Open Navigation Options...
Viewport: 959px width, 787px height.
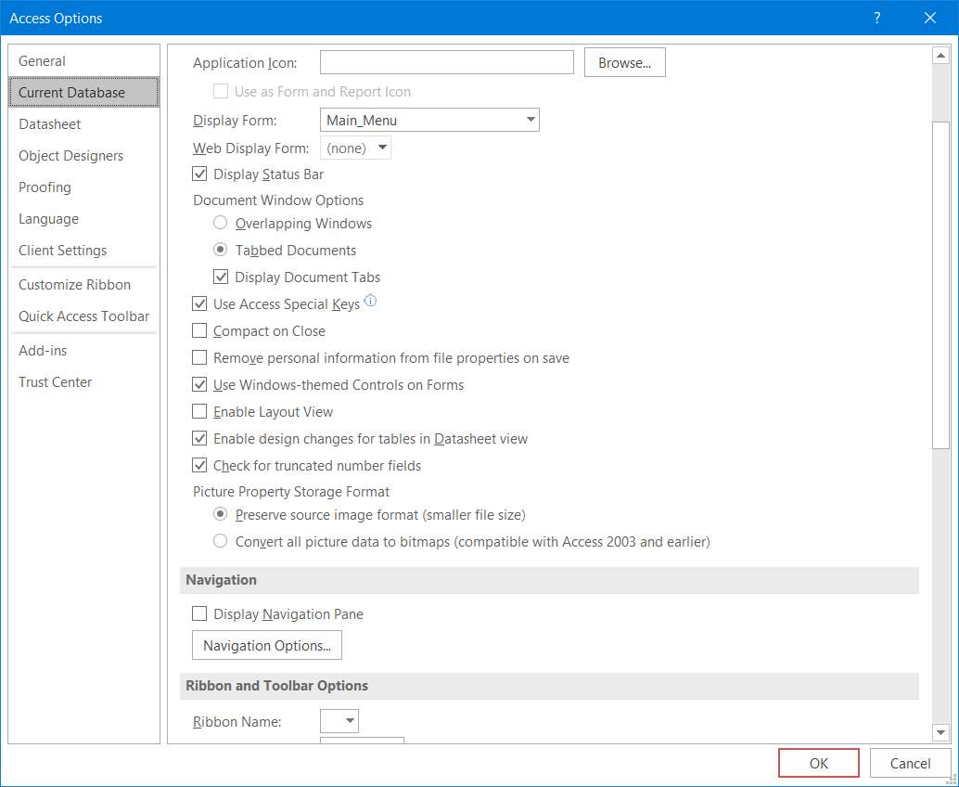[267, 646]
